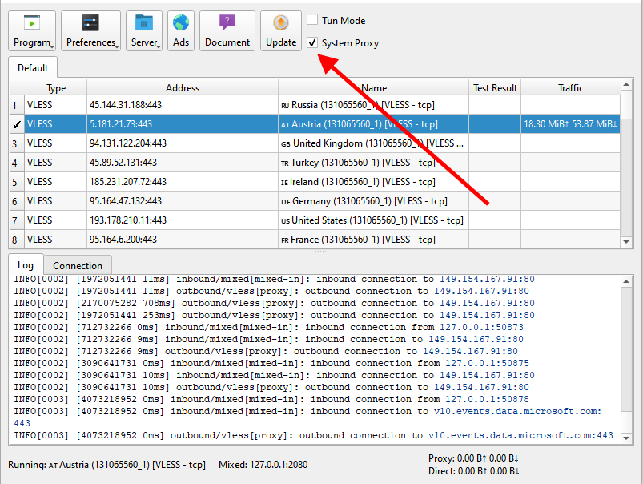Click address 94.131.122.204:443 cell
This screenshot has height=484, width=643.
pos(183,143)
